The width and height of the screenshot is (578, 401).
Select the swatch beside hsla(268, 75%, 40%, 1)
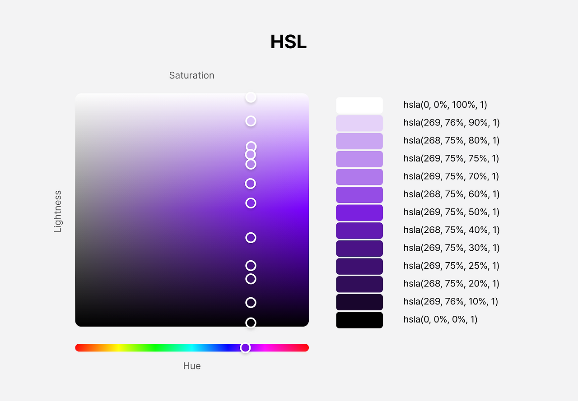click(x=359, y=230)
